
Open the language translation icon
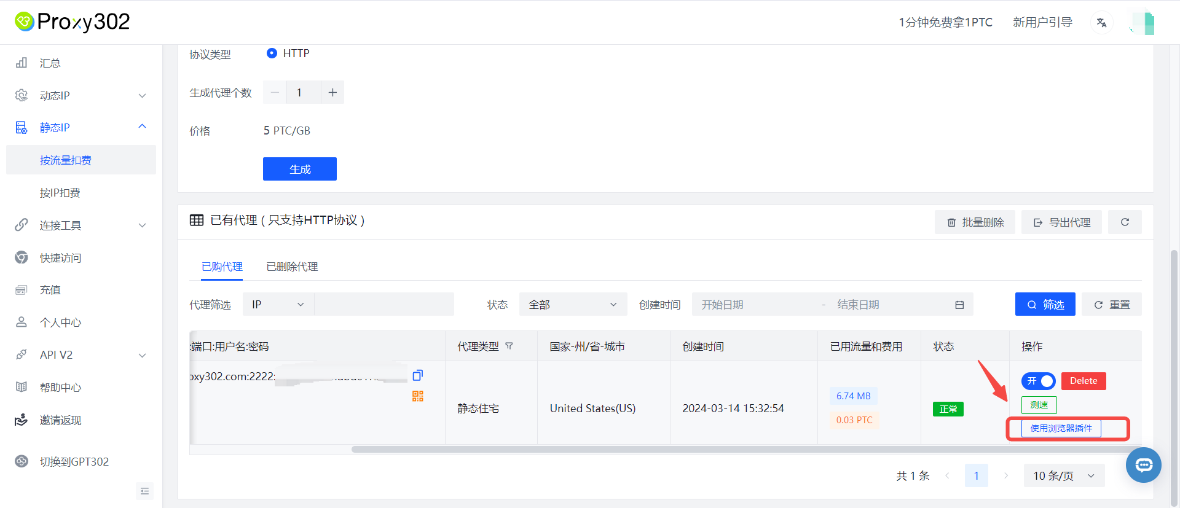point(1101,23)
